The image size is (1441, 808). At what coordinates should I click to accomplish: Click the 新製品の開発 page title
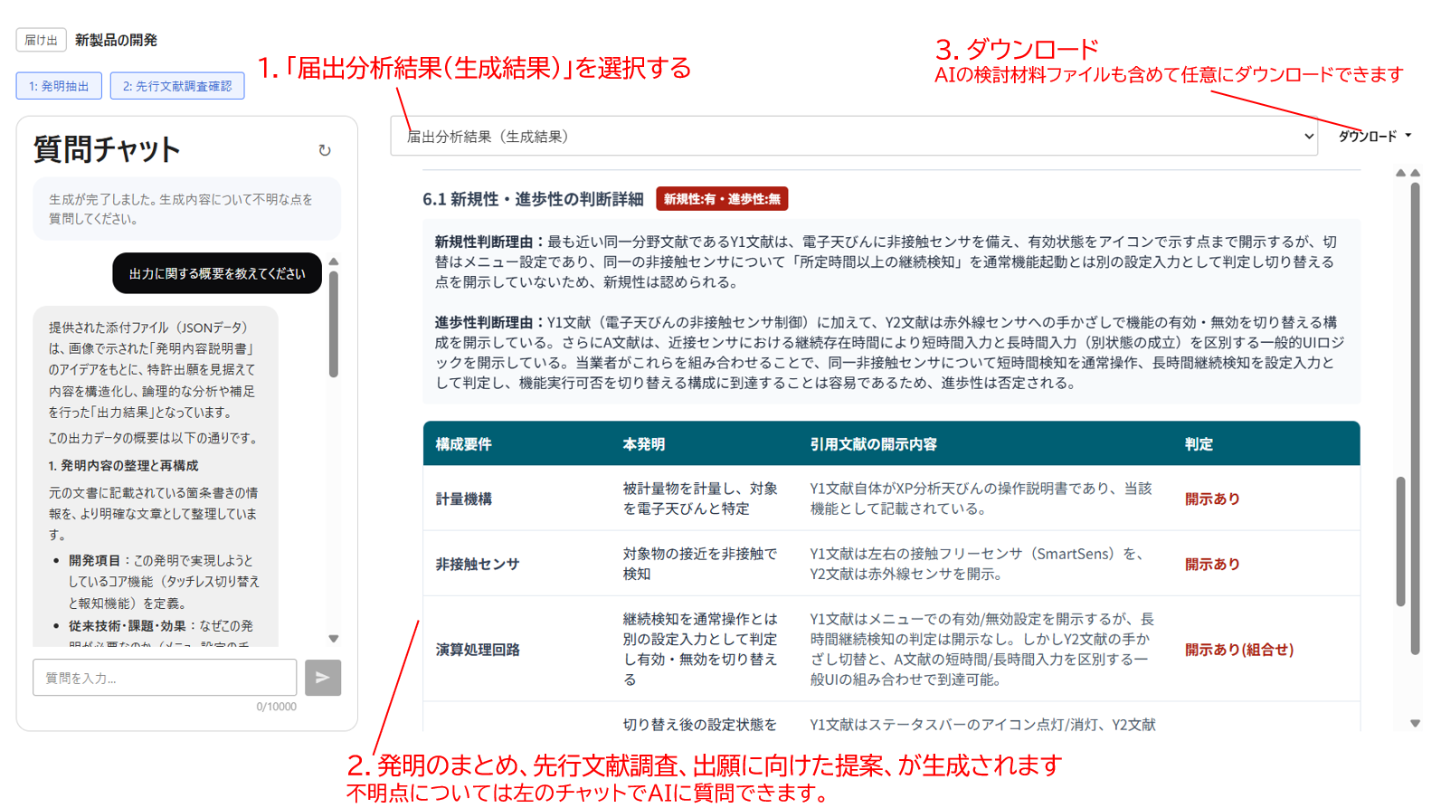116,40
